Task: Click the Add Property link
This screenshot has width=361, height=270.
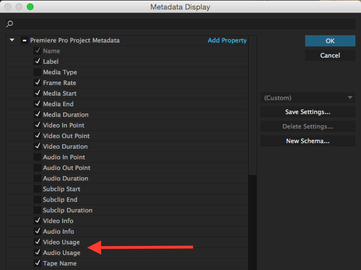Action: pyautogui.click(x=227, y=40)
